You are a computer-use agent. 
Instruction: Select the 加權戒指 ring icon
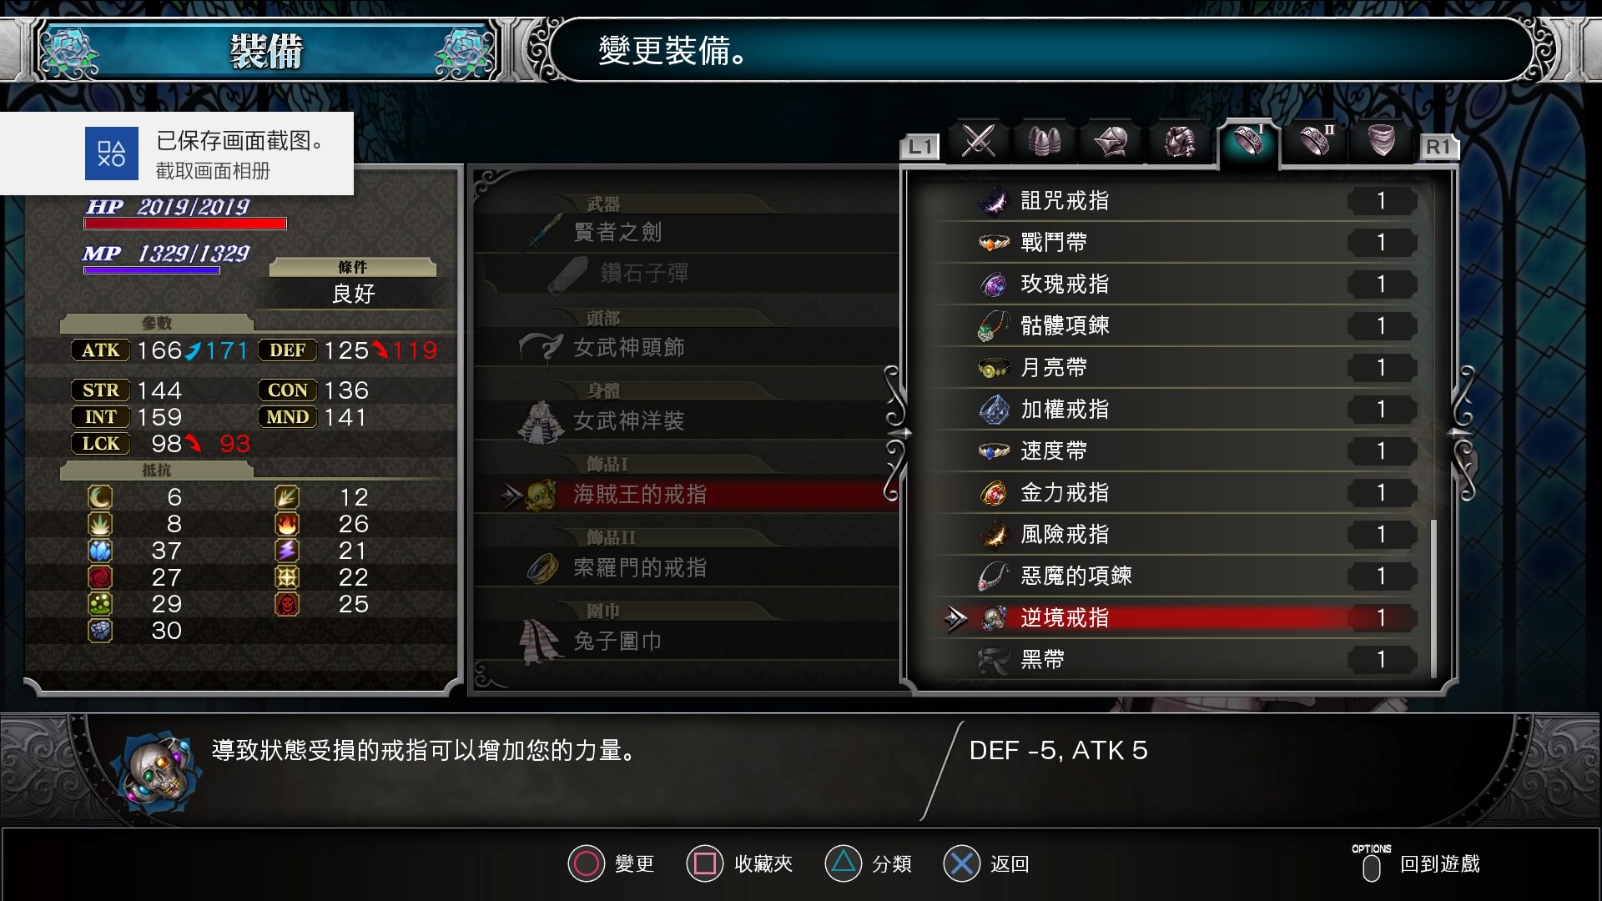[994, 410]
